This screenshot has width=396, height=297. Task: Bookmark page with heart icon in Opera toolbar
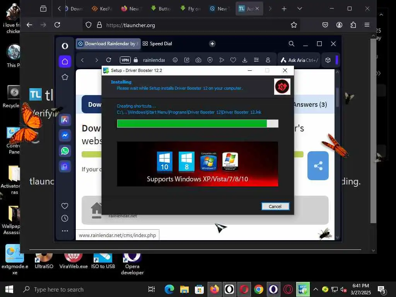pos(233,60)
